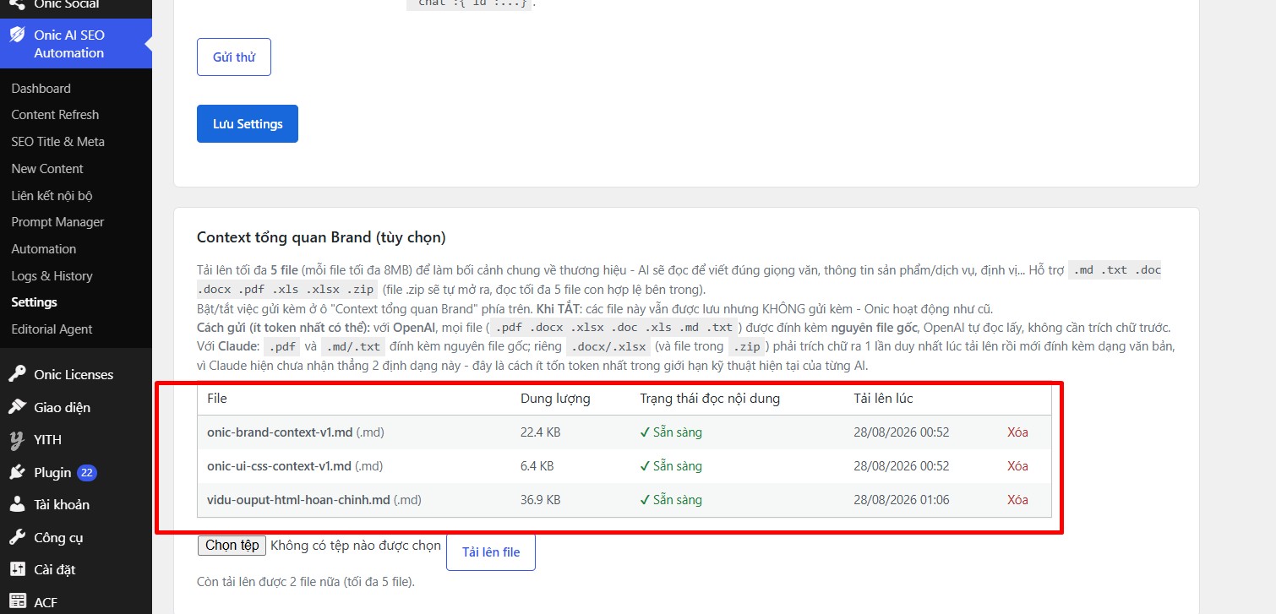Click the Onic Licenses key icon

(x=17, y=374)
